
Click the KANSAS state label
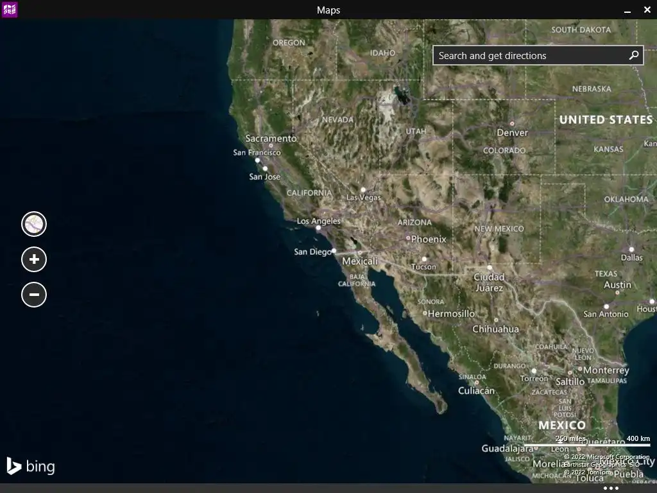608,149
